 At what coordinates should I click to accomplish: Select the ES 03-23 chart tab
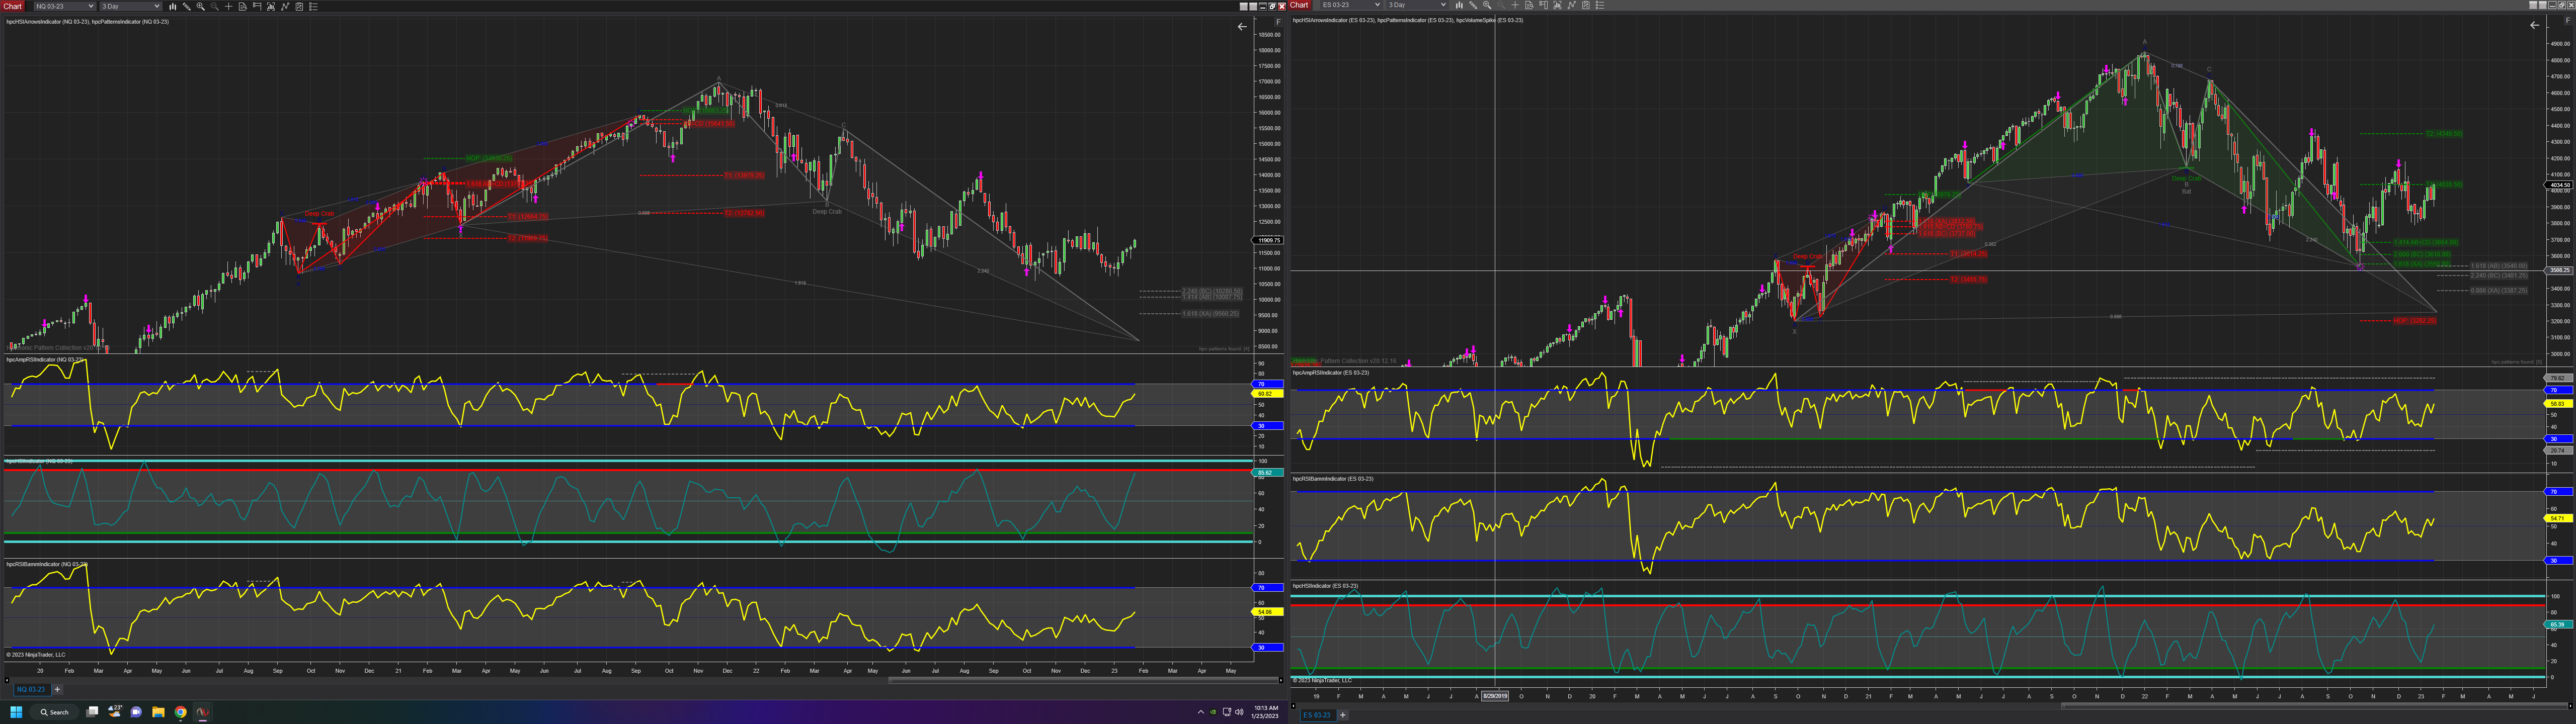(1316, 715)
